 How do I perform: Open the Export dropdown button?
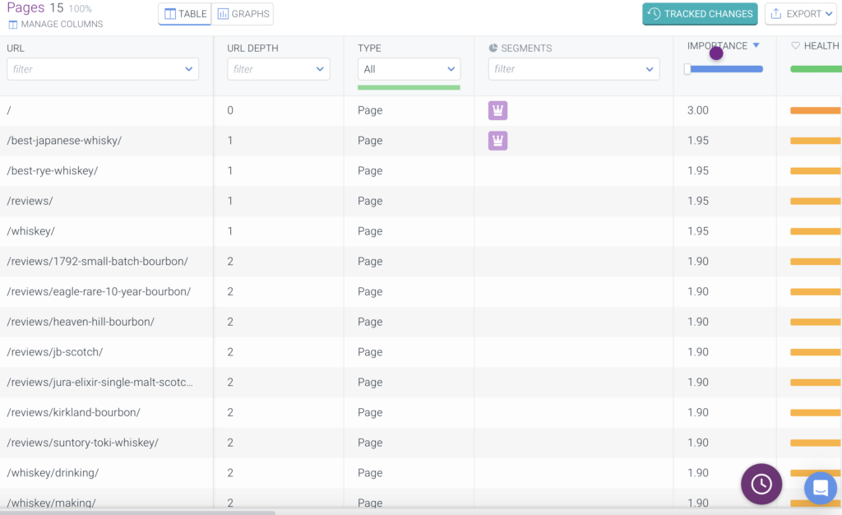801,14
